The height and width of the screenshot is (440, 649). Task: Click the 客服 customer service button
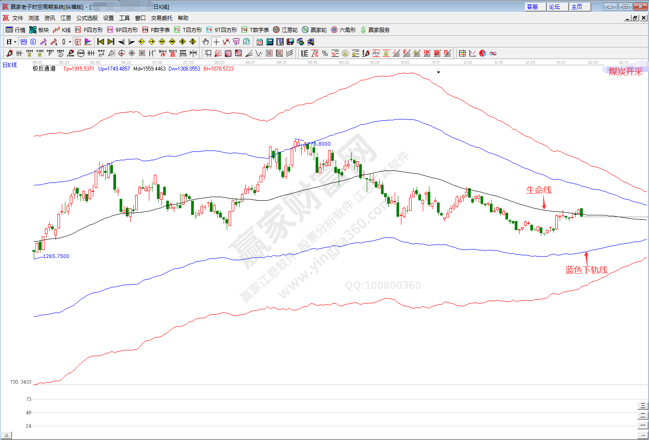tap(532, 7)
